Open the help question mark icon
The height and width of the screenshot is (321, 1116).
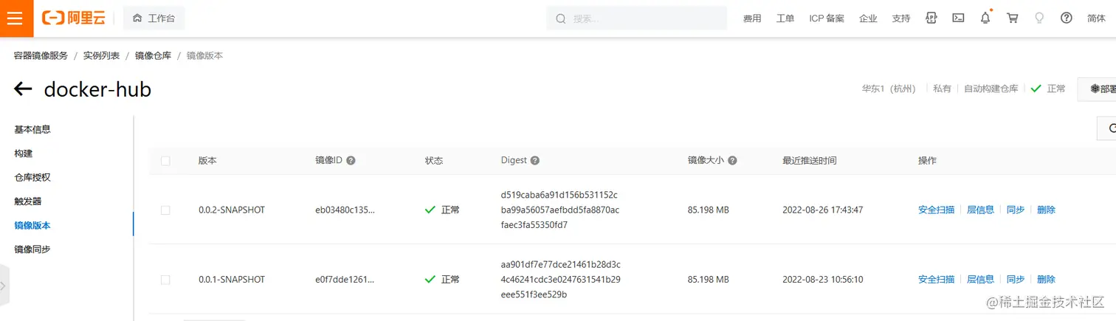point(1067,18)
